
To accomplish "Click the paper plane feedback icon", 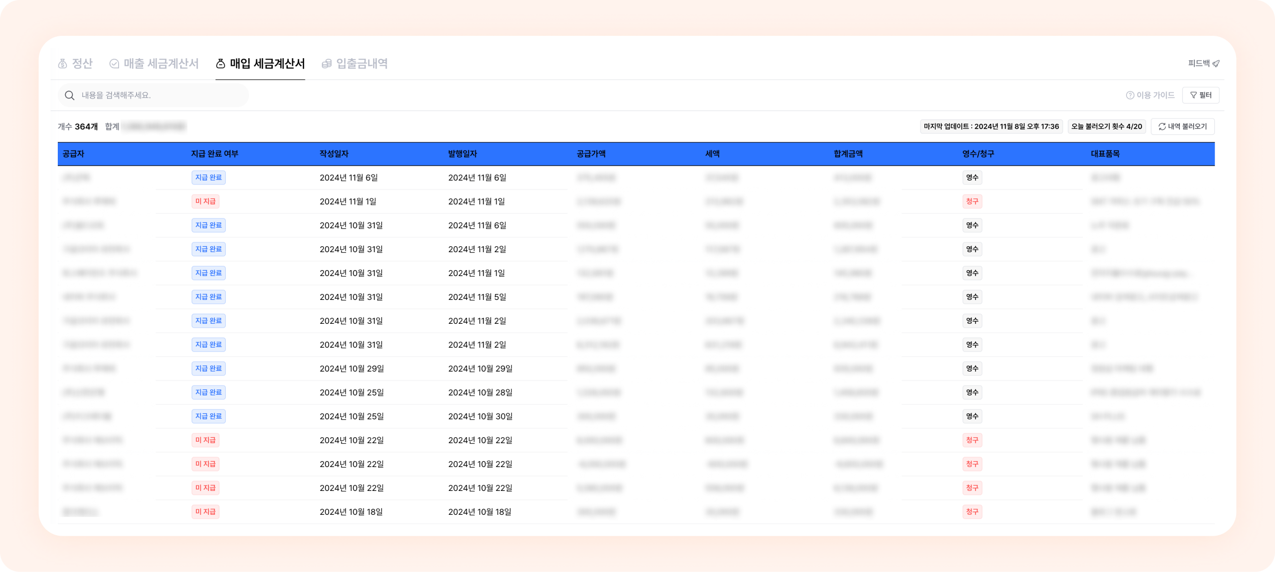I will pyautogui.click(x=1216, y=64).
